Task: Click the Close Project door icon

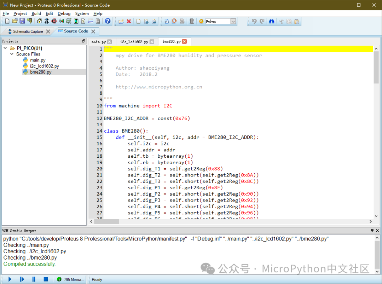Action: 29,21
